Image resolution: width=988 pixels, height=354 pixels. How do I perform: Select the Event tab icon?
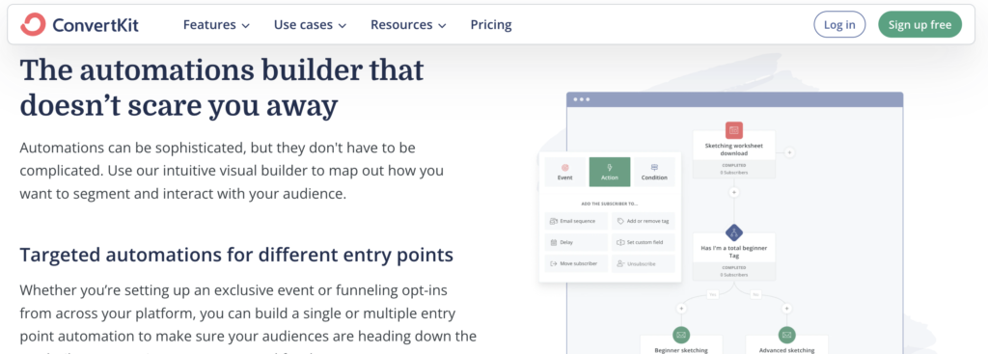(564, 168)
